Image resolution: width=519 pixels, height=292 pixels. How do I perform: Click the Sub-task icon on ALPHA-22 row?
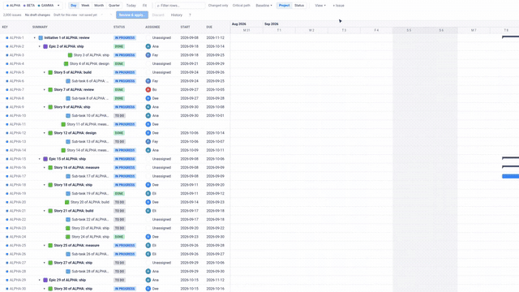click(x=68, y=219)
